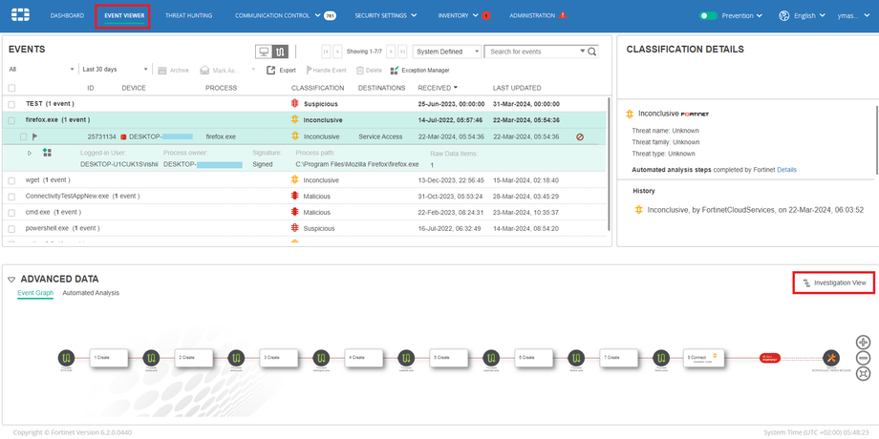Click the search magnifier icon
The height and width of the screenshot is (439, 879).
[592, 52]
